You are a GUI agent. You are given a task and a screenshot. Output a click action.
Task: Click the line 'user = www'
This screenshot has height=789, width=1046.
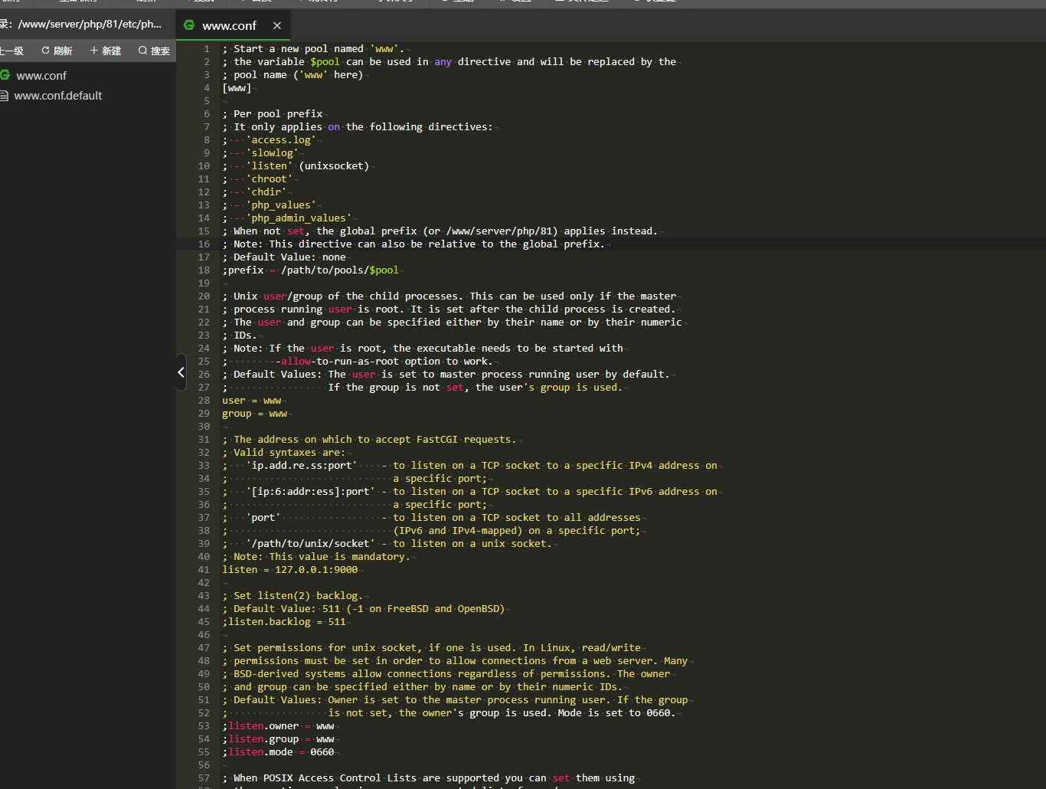(252, 401)
